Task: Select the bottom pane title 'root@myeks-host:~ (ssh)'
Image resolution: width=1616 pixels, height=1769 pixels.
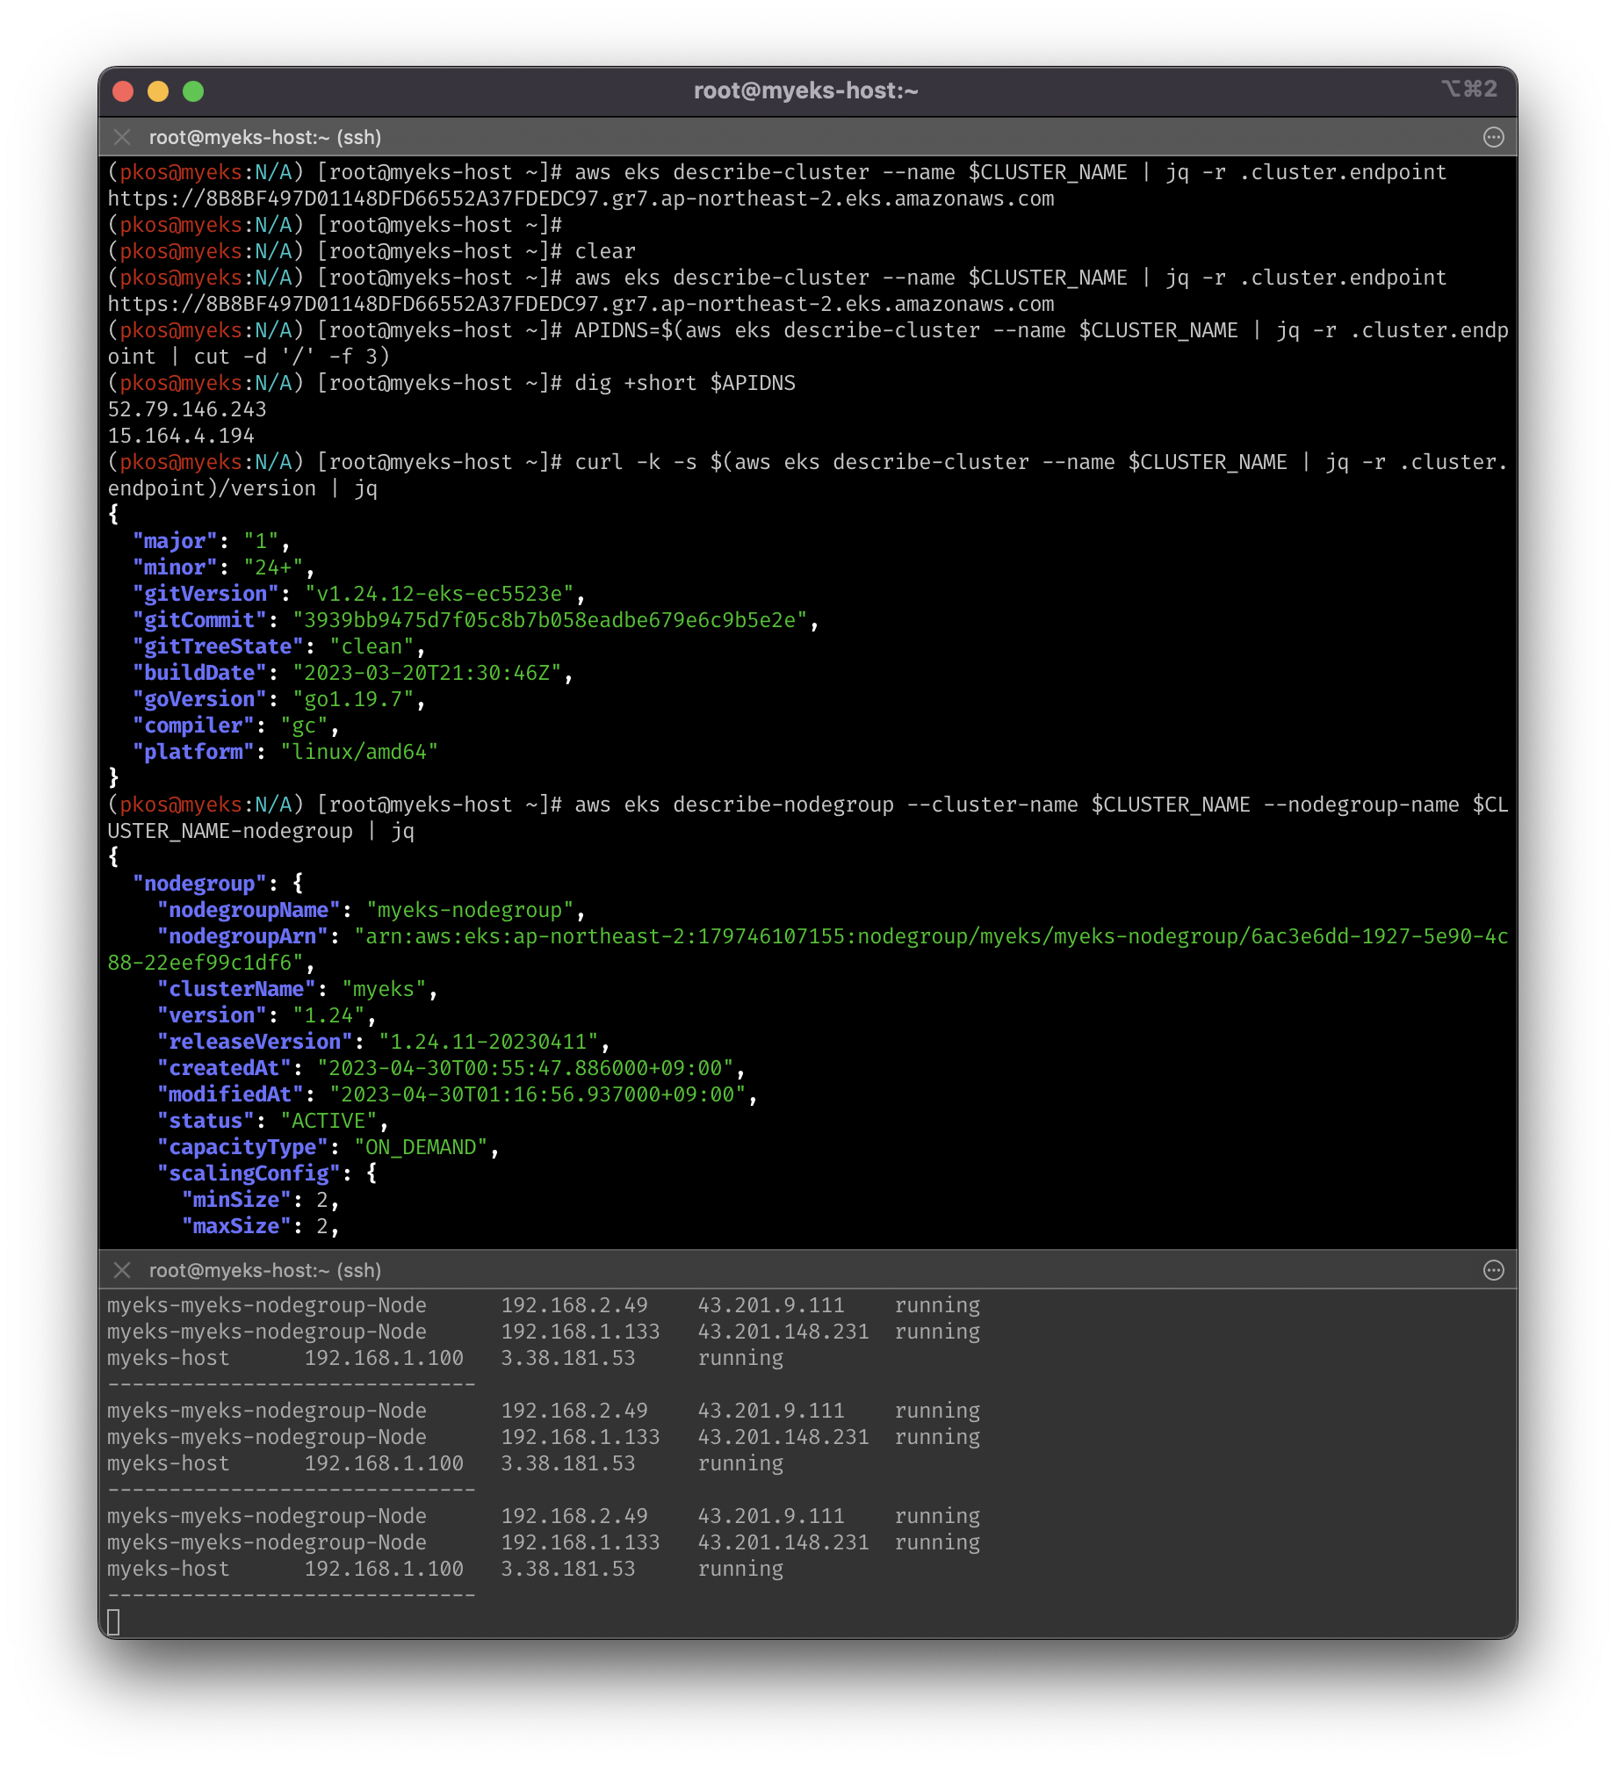Action: (265, 1270)
